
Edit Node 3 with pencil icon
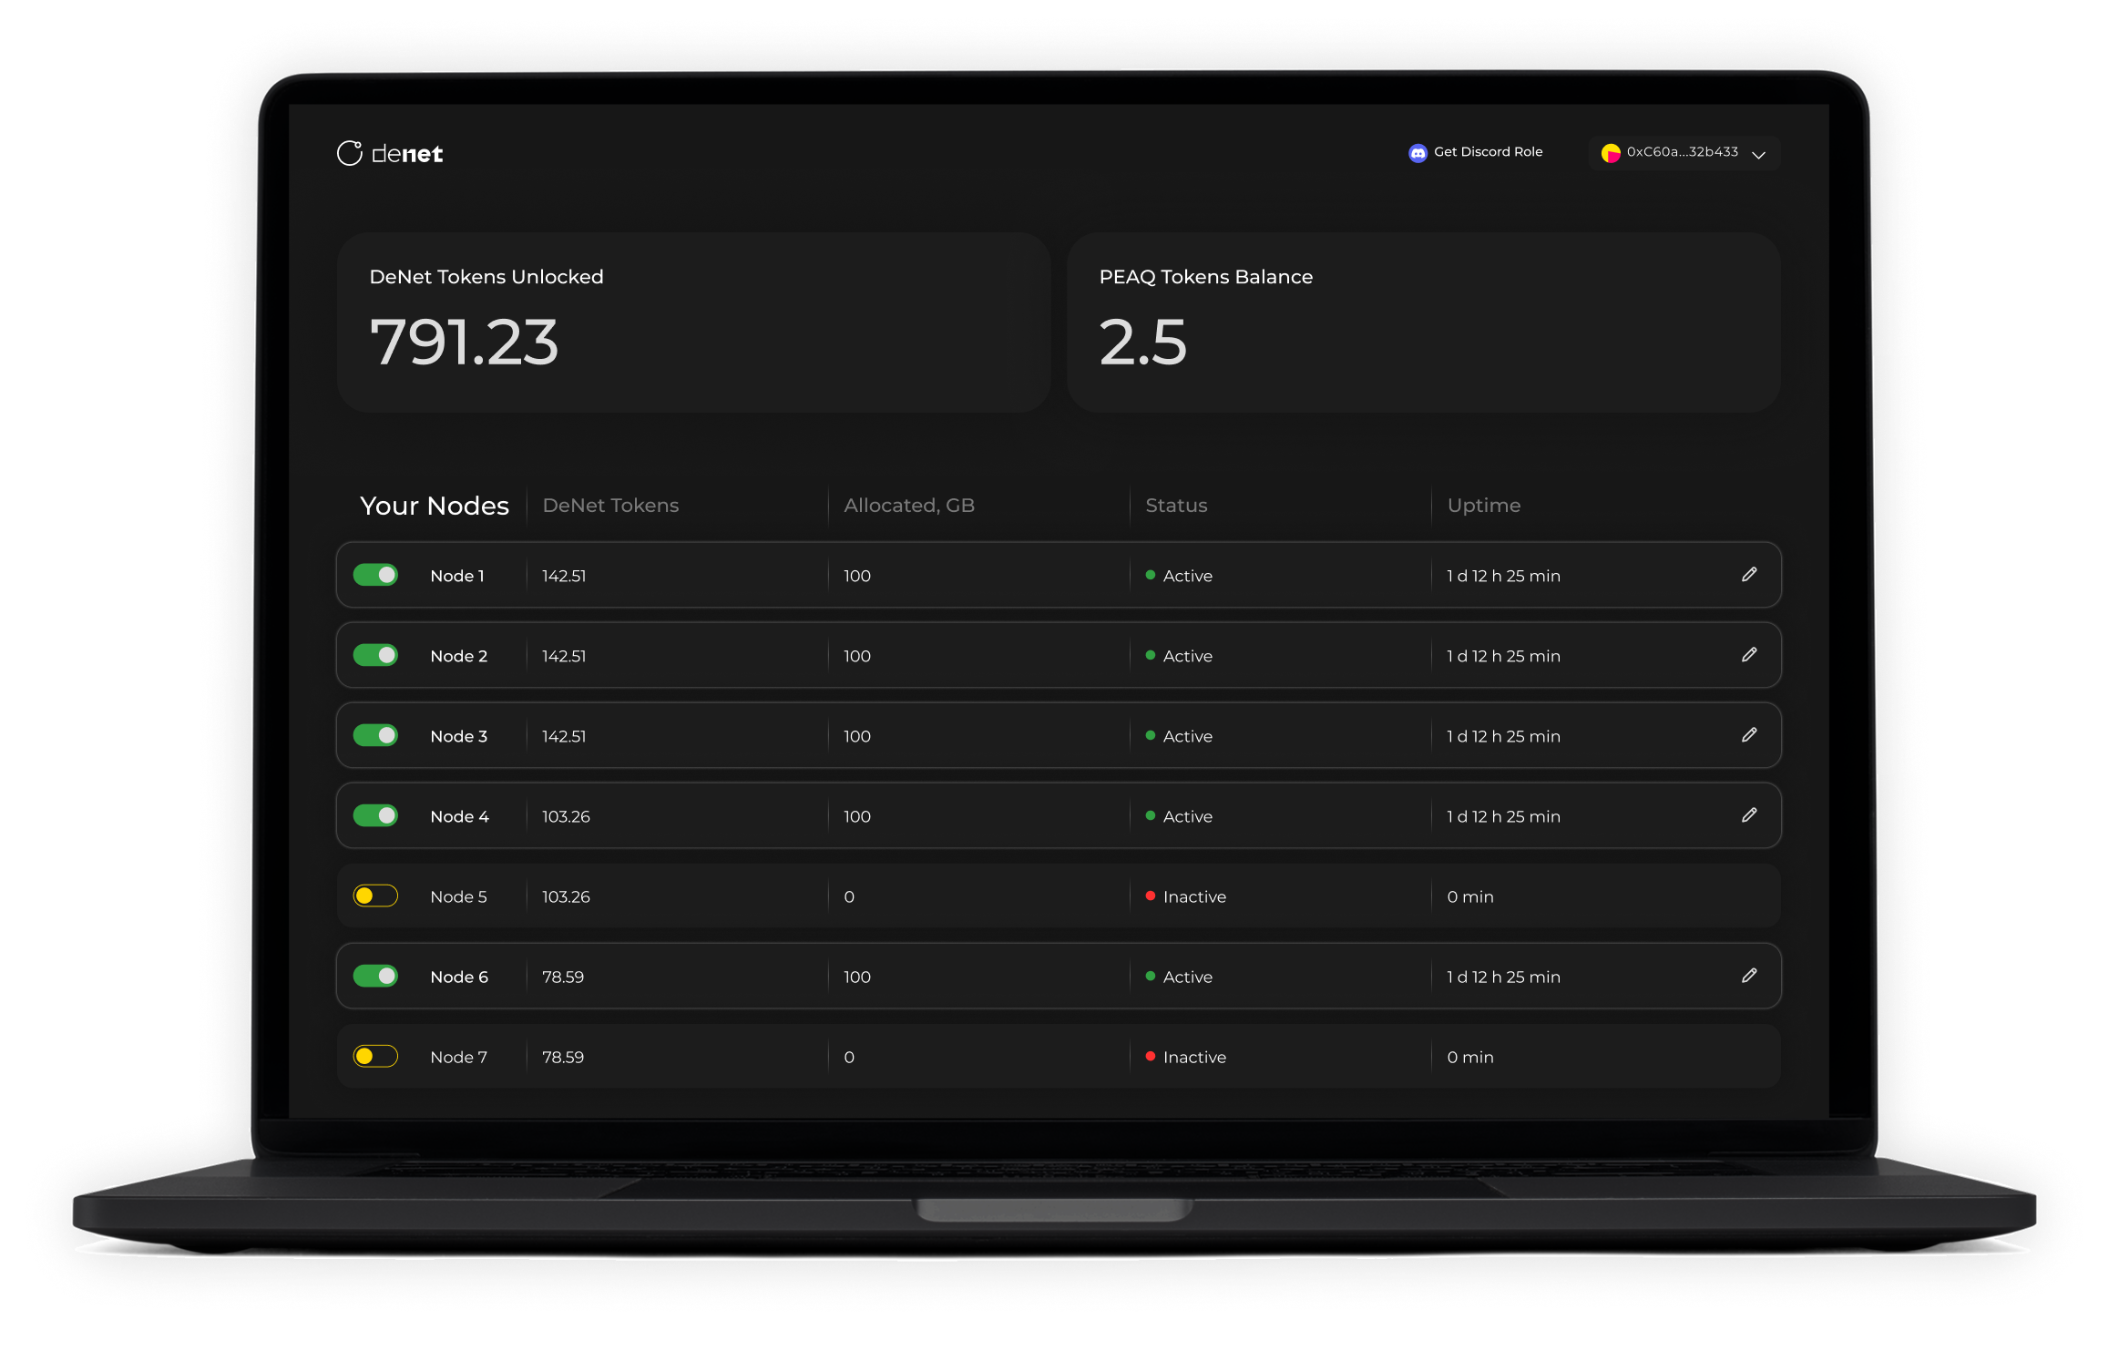point(1749,735)
